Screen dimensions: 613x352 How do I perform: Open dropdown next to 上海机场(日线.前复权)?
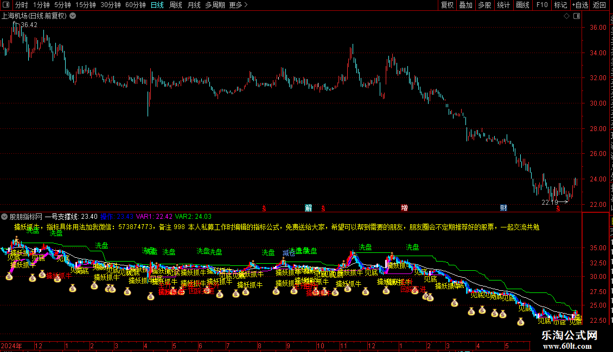point(73,16)
